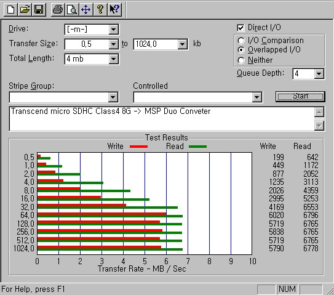
Task: Open the Stripe Group dropdown
Action: [113, 97]
